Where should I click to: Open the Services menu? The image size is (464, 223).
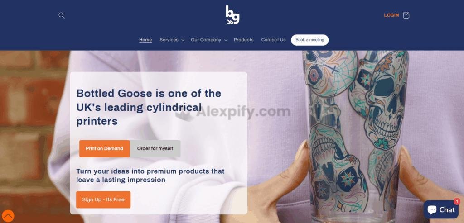[x=169, y=40]
